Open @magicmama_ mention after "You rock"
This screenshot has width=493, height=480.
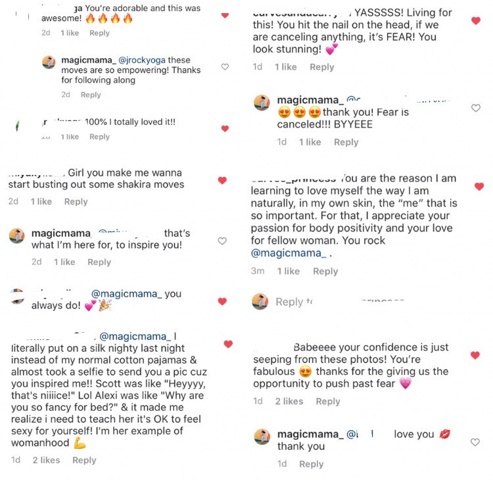(288, 253)
